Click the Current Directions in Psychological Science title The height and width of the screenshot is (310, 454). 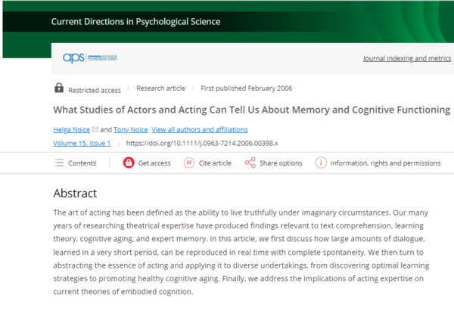135,21
